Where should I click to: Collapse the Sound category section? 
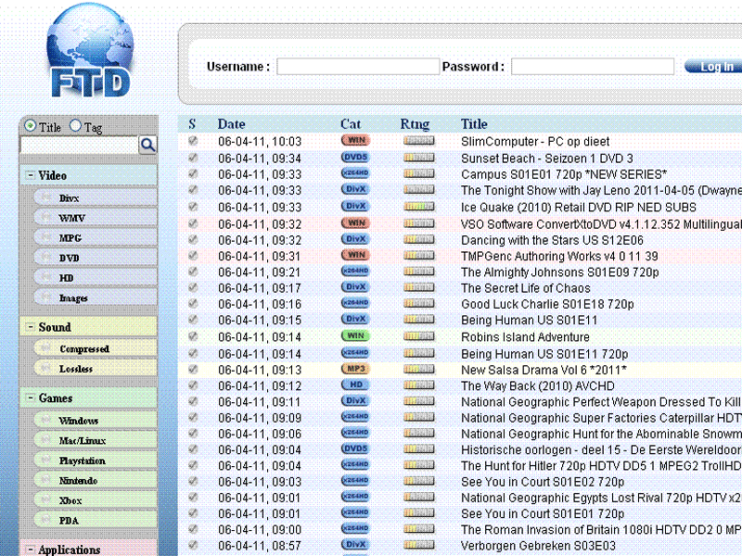coord(31,327)
